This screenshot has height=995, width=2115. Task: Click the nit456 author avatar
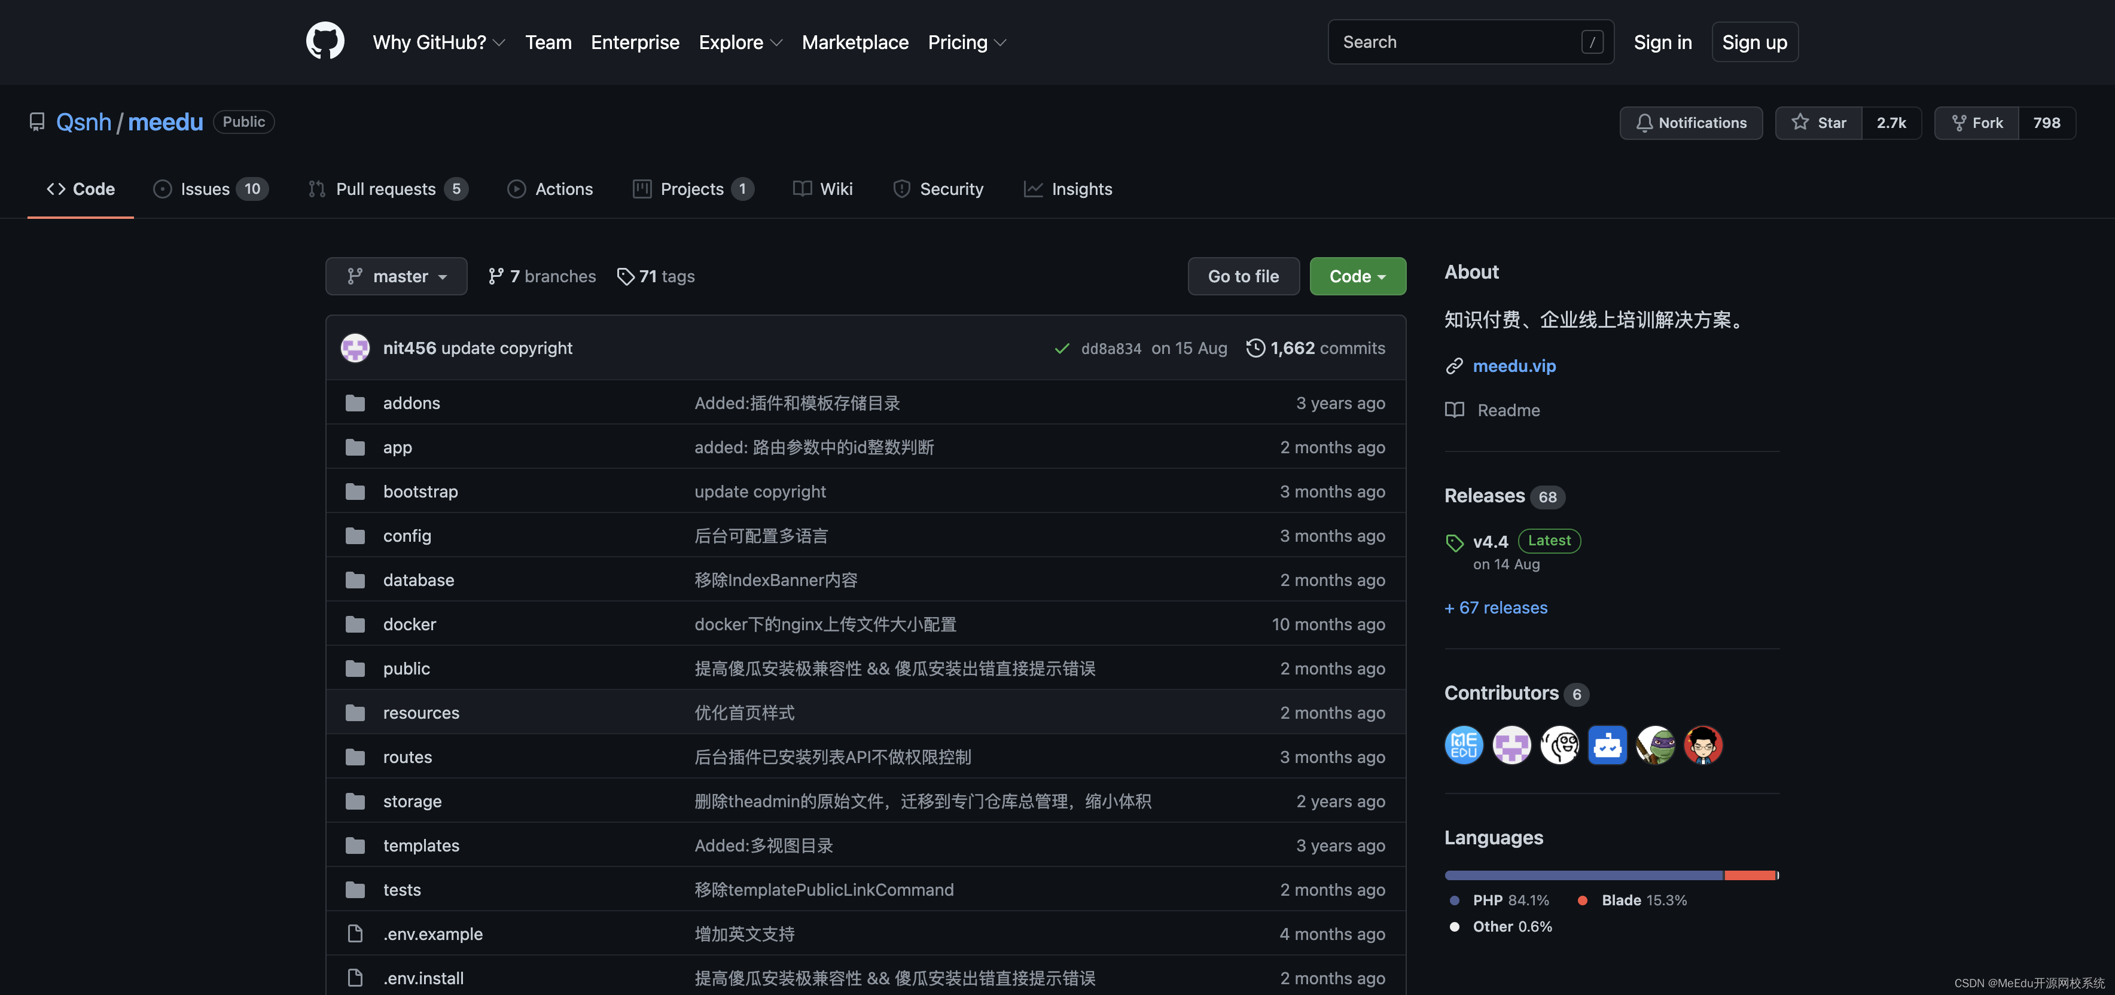tap(355, 348)
